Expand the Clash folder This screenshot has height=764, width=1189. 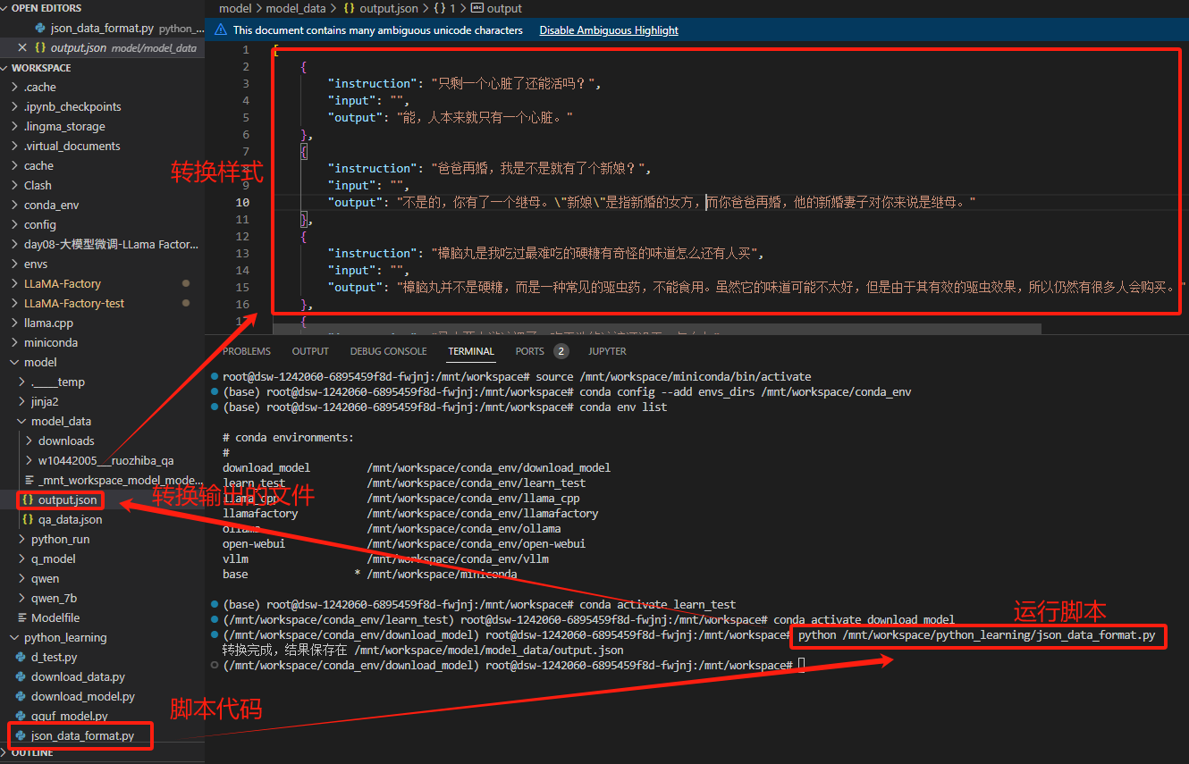click(x=38, y=185)
